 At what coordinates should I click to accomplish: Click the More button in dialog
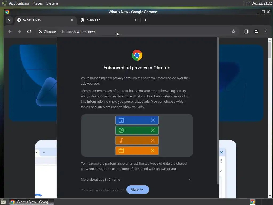pos(138,190)
